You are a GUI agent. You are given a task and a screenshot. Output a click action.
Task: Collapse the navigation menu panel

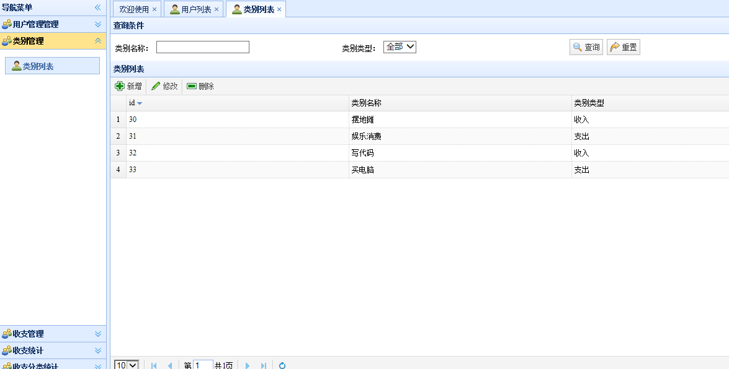[97, 7]
